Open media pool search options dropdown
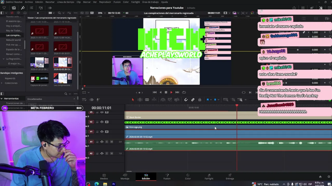This screenshot has width=332, height=186. (x=64, y=13)
